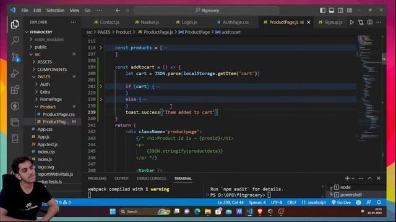Show the OUTPUT panel tab
Screen dimensions: 396x222
click(x=121, y=178)
